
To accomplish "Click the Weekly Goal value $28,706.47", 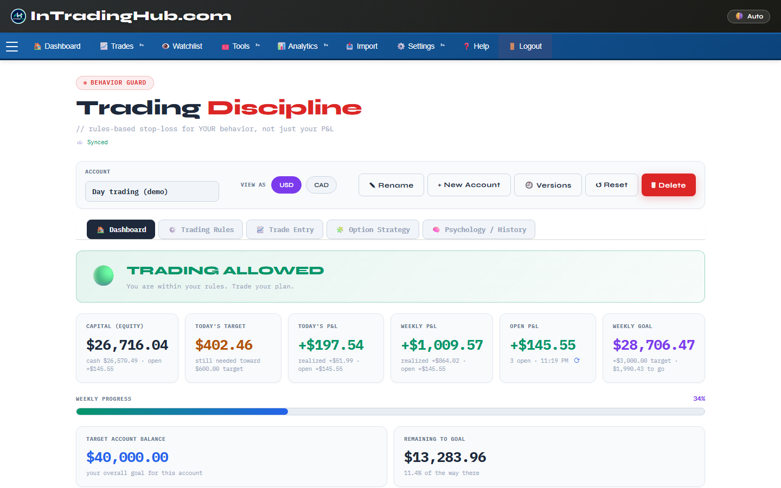I will tap(654, 345).
